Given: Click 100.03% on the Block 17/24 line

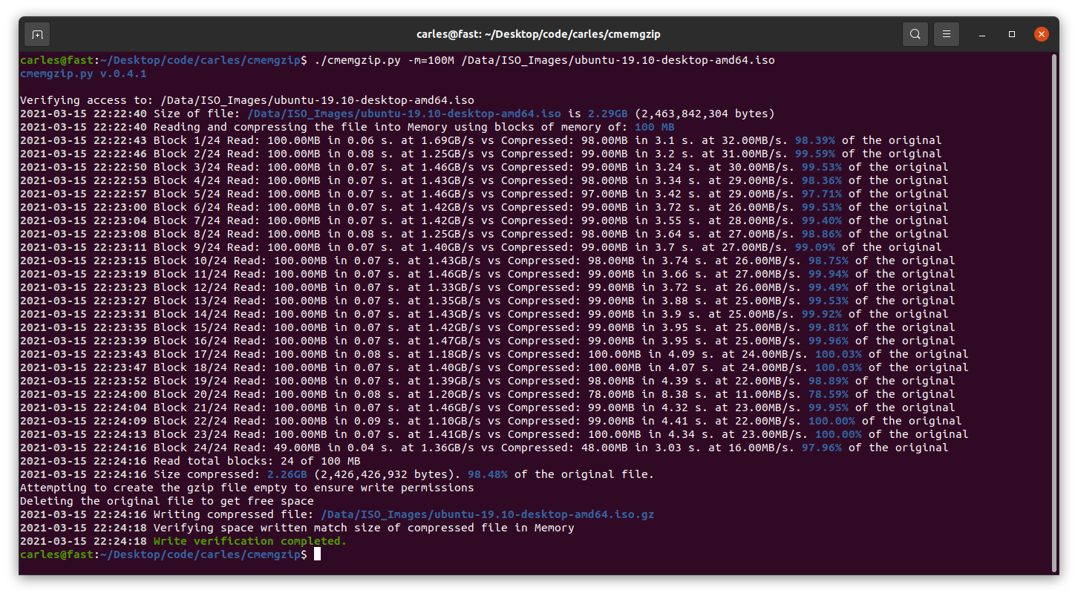Looking at the screenshot, I should (838, 354).
